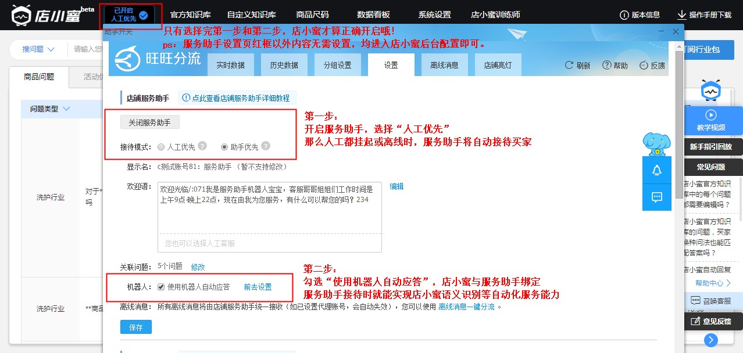743x353 pixels.
Task: Open the chat message bubble icon
Action: (x=657, y=197)
